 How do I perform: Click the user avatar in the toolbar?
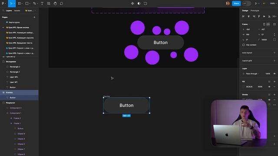[x=228, y=3]
